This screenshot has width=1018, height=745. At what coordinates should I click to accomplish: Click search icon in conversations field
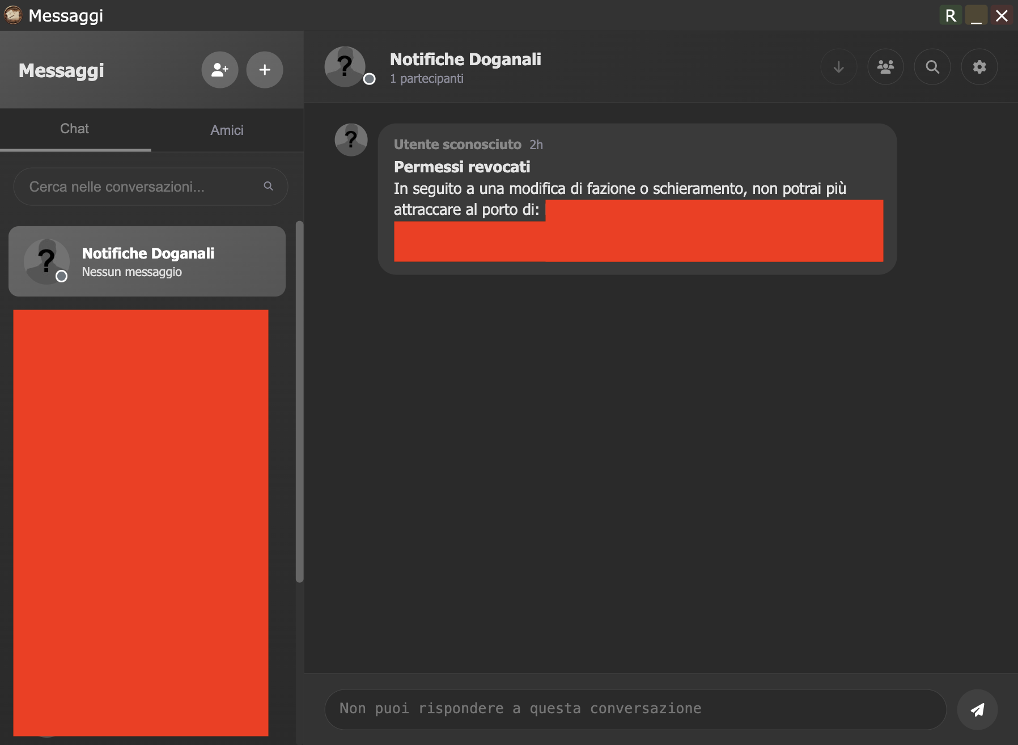pyautogui.click(x=268, y=186)
